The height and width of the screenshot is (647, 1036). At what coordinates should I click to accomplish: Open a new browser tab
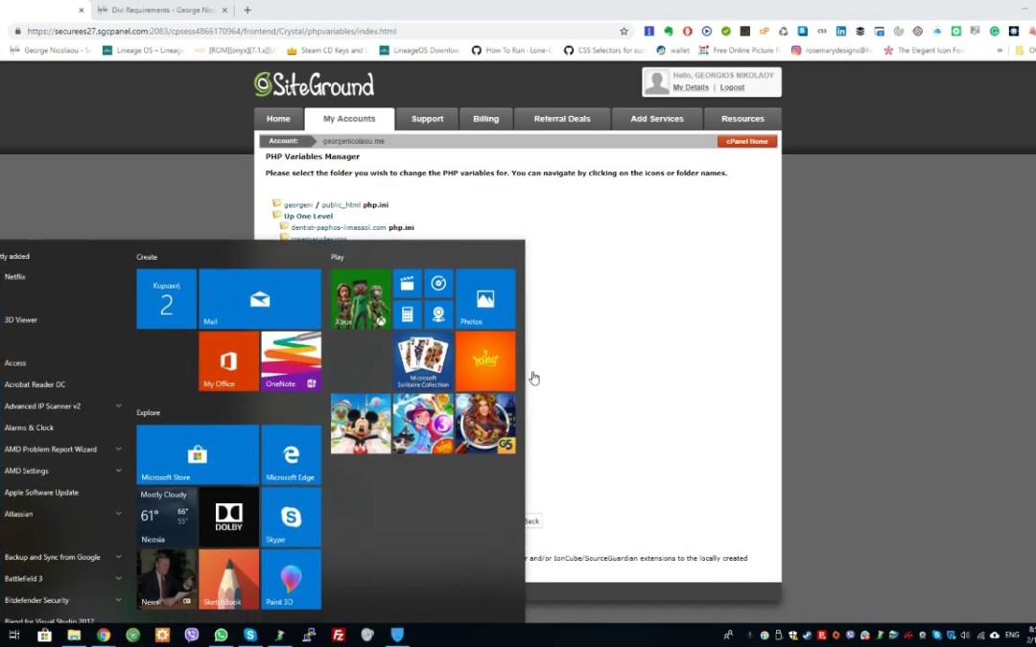[247, 10]
